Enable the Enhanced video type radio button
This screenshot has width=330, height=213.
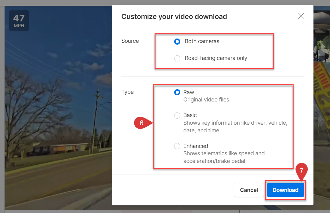tap(177, 146)
